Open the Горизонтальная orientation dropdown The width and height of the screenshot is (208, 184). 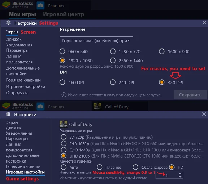96,41
